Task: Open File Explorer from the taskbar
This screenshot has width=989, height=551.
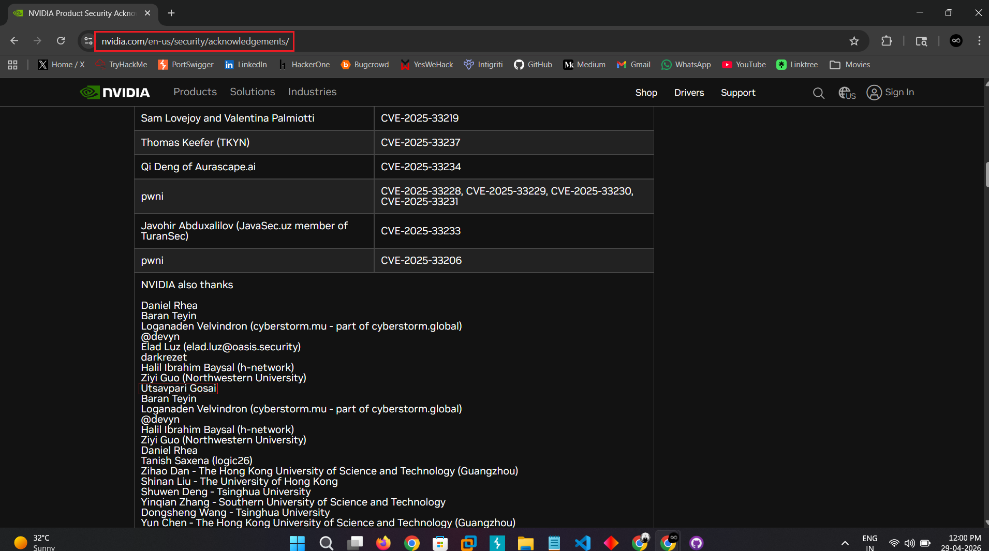Action: tap(525, 543)
